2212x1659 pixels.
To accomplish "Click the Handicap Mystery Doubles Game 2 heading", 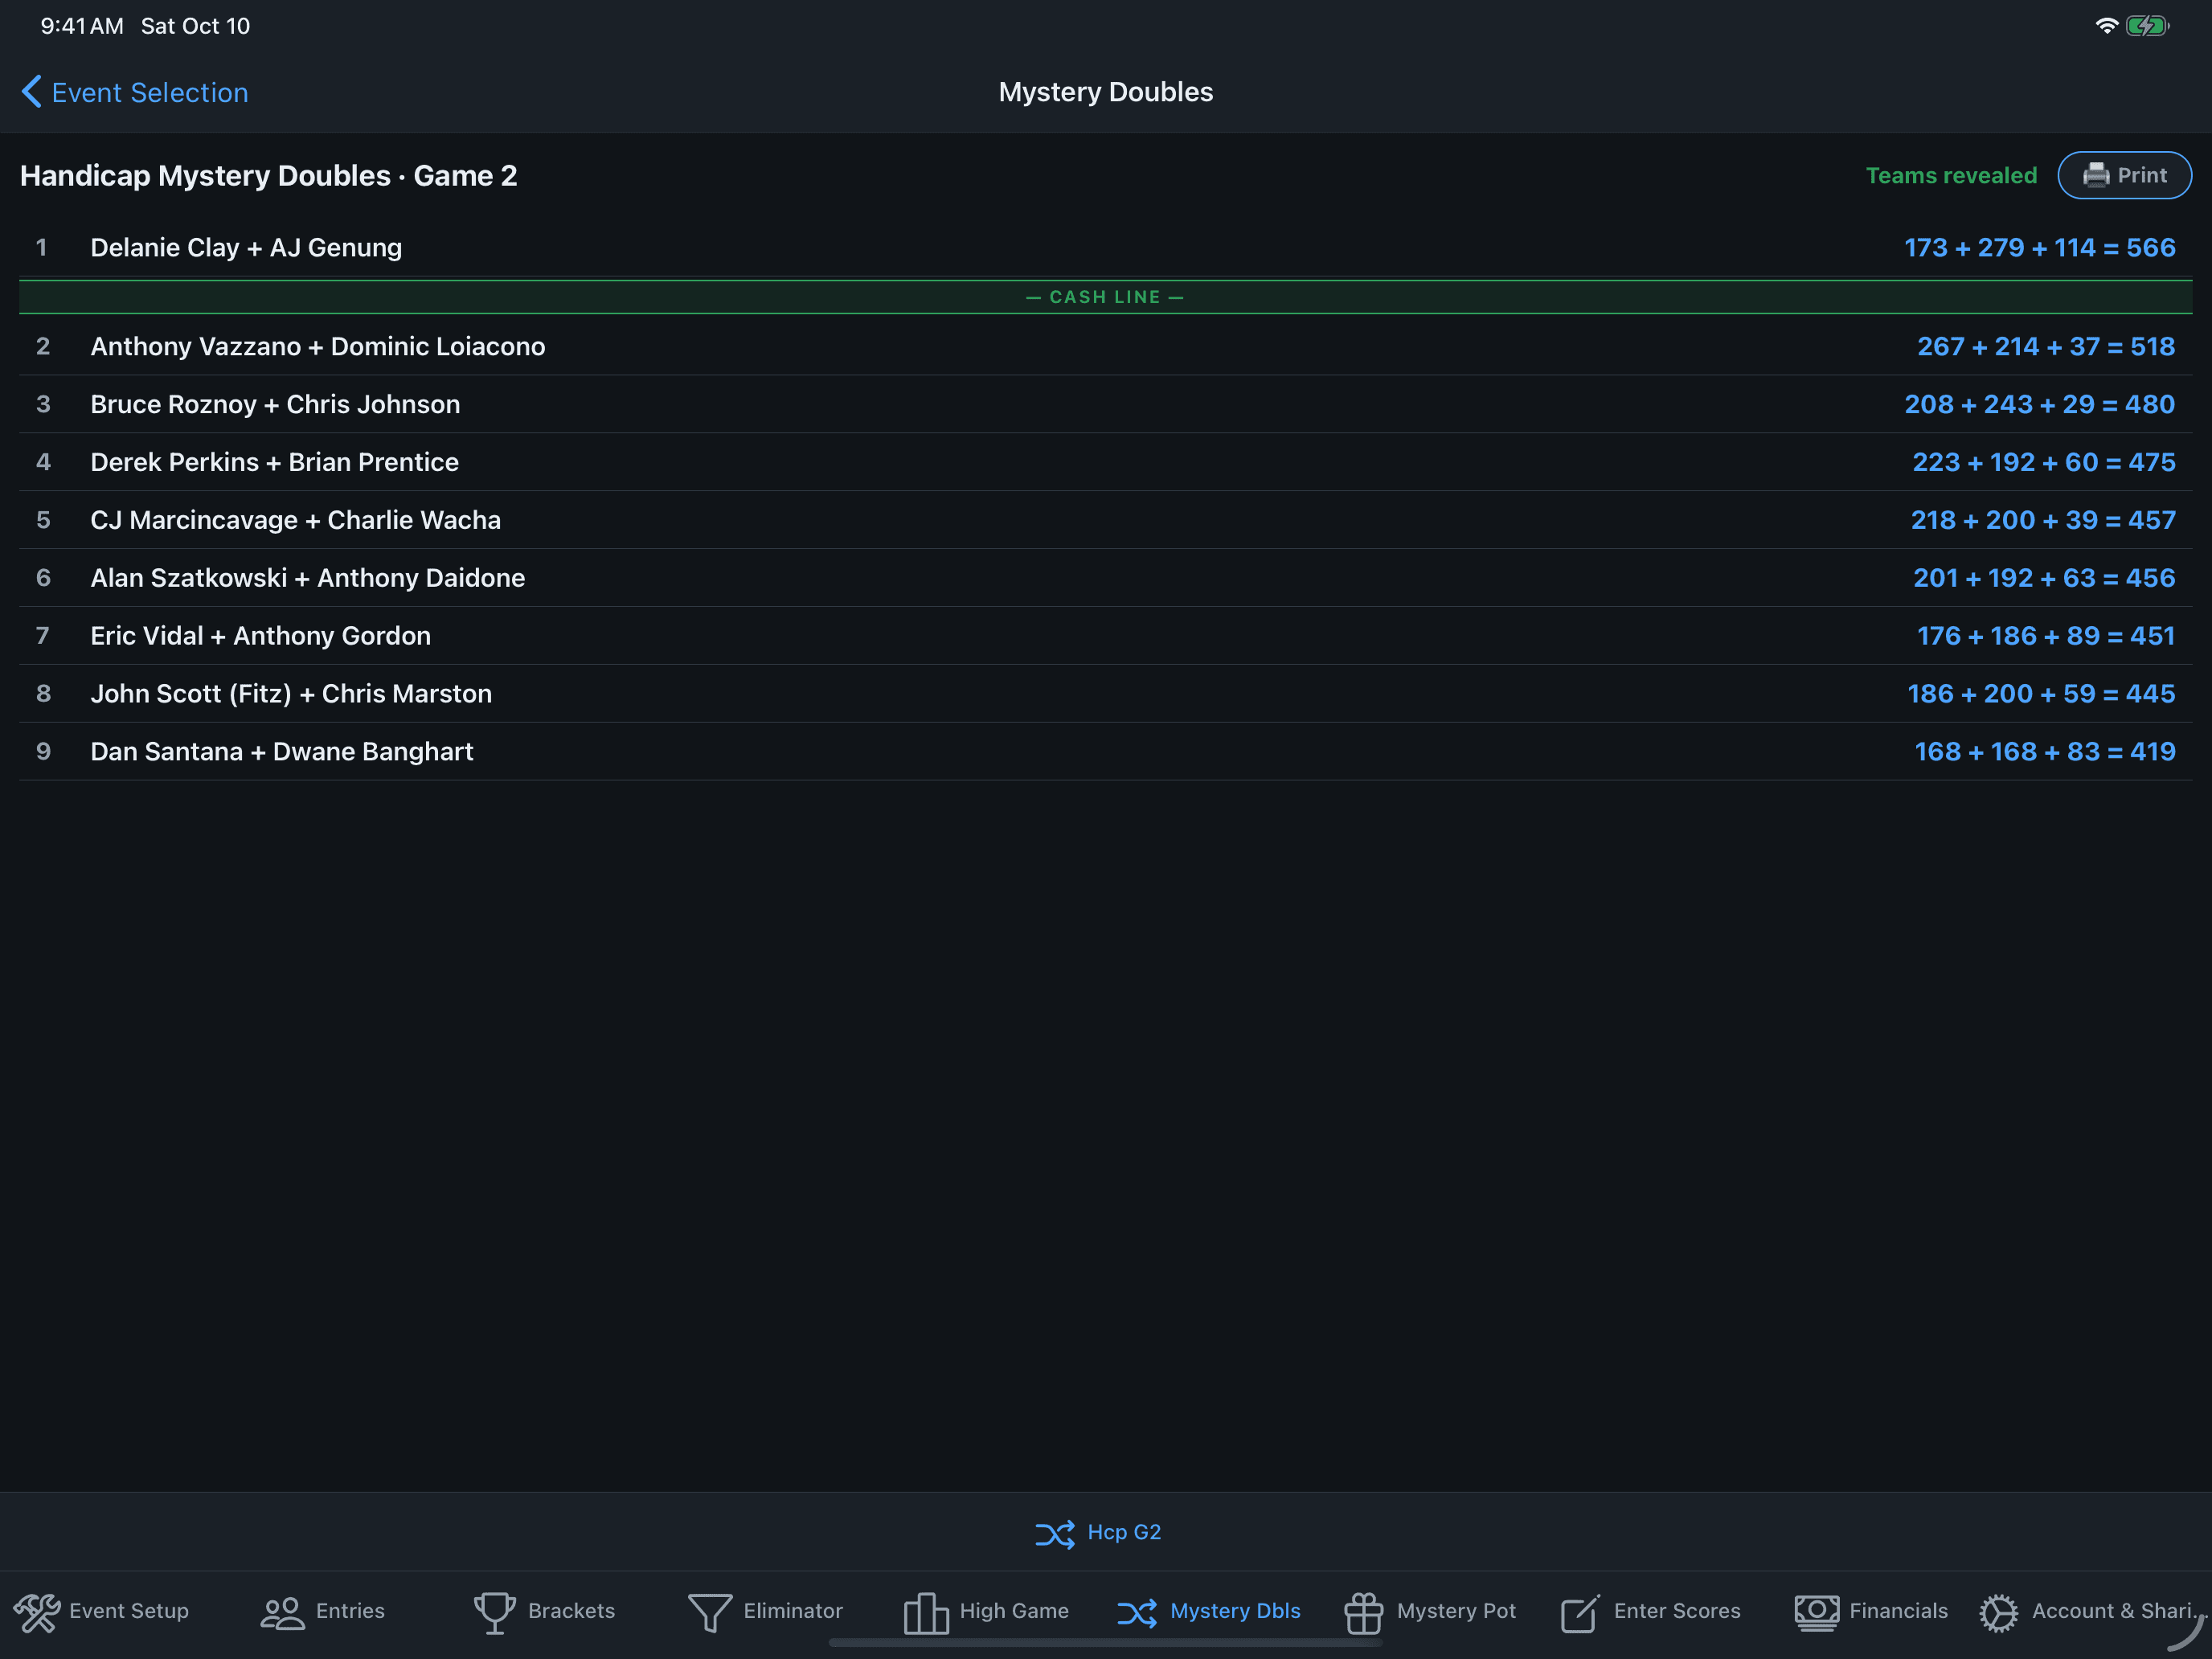I will point(269,175).
